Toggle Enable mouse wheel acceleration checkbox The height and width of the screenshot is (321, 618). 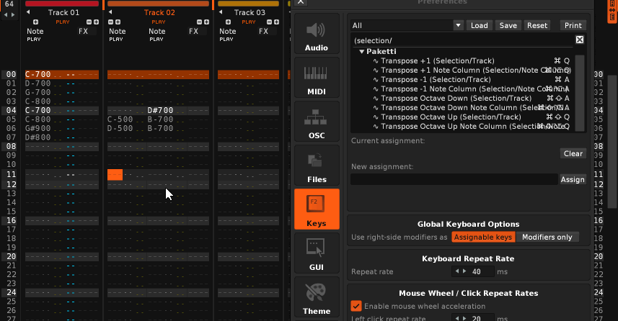click(356, 306)
